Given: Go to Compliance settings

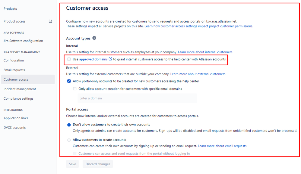Looking at the screenshot, I should [19, 98].
